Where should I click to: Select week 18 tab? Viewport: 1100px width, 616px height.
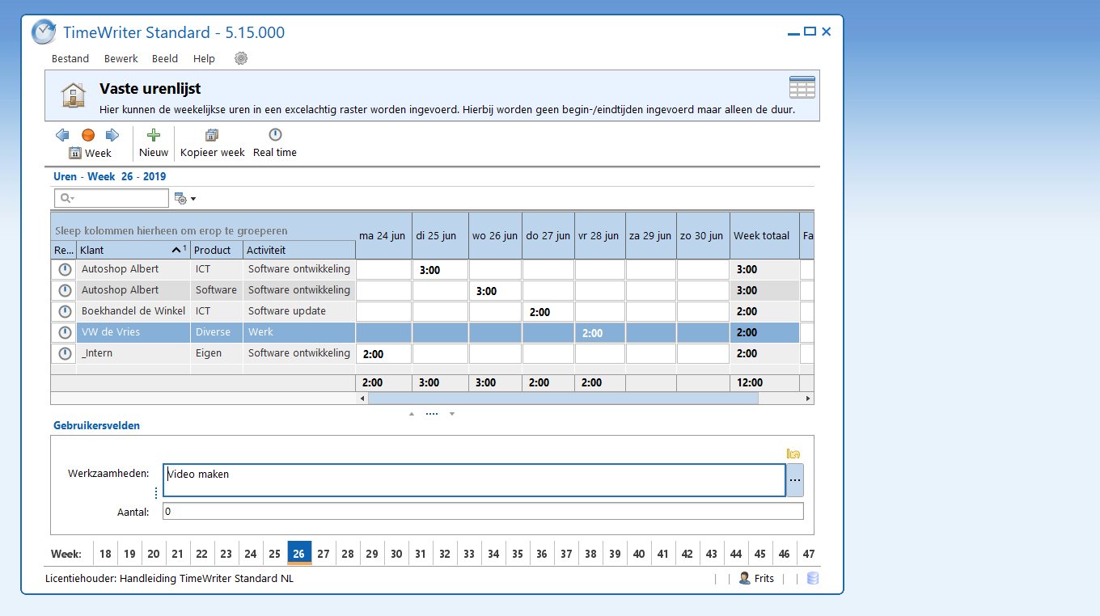coord(105,554)
